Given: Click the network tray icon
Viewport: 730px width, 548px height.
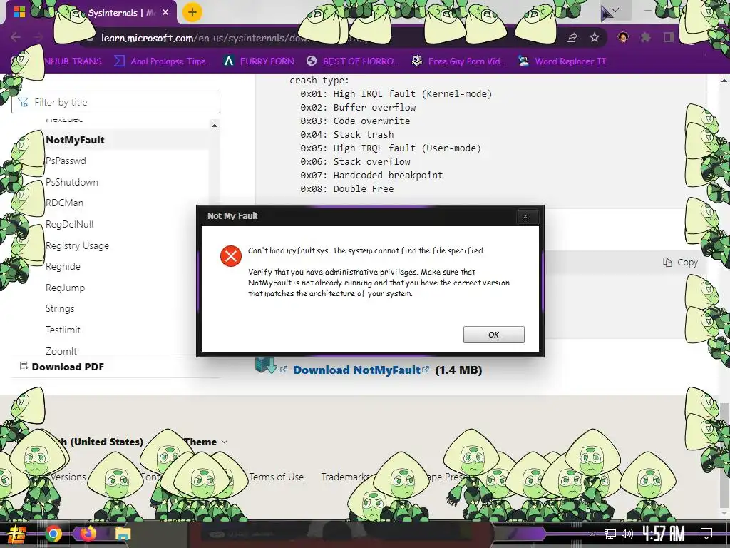Looking at the screenshot, I should coord(610,534).
